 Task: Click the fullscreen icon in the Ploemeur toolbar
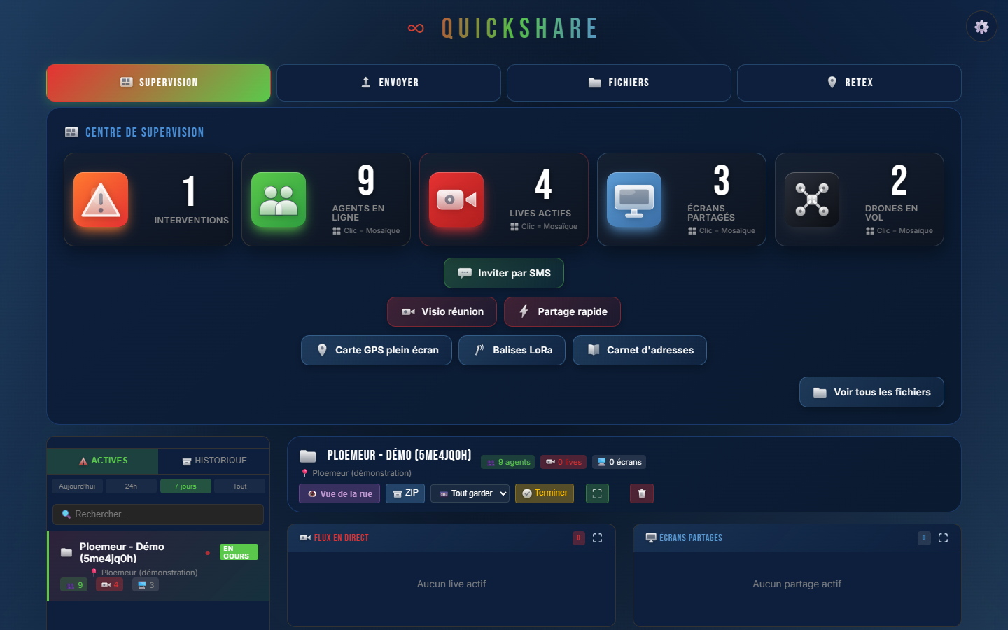[597, 493]
